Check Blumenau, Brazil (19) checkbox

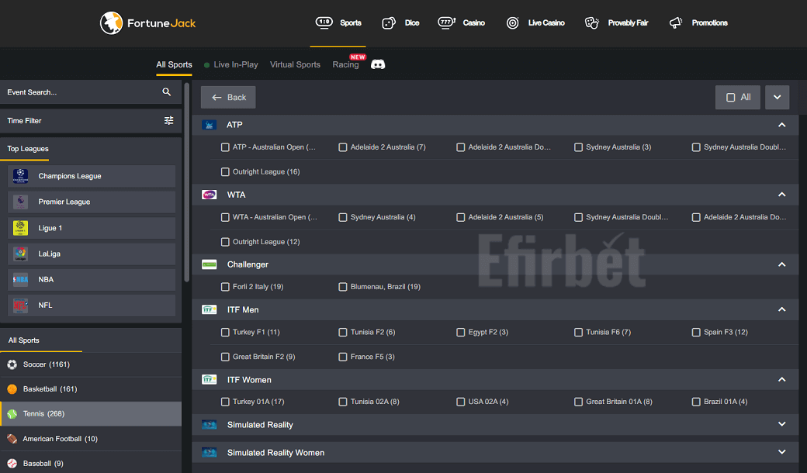343,287
